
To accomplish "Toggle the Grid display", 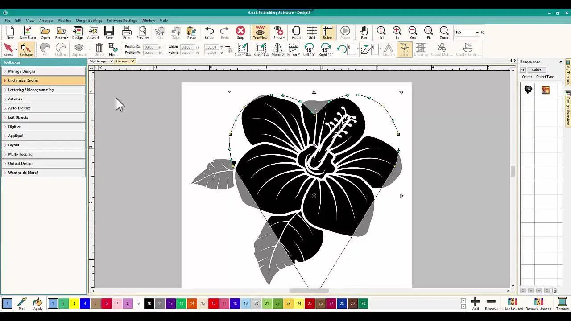I will (x=312, y=32).
